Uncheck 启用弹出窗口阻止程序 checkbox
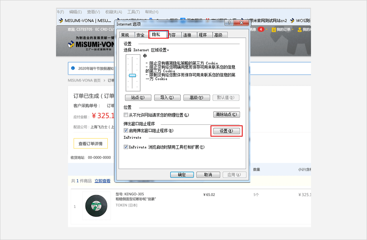367x240 pixels. pos(126,131)
